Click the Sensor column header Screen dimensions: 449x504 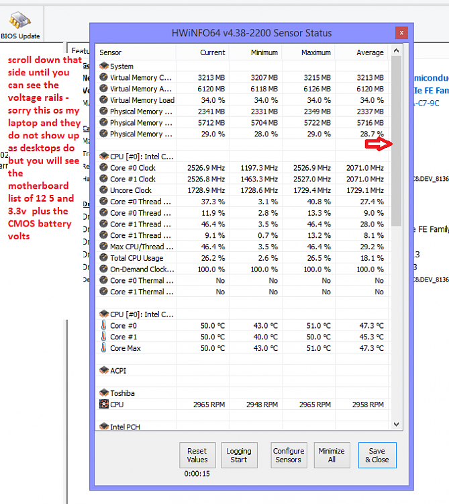tap(136, 52)
